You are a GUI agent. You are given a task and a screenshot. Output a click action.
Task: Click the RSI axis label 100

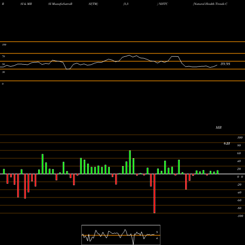tap(4, 45)
